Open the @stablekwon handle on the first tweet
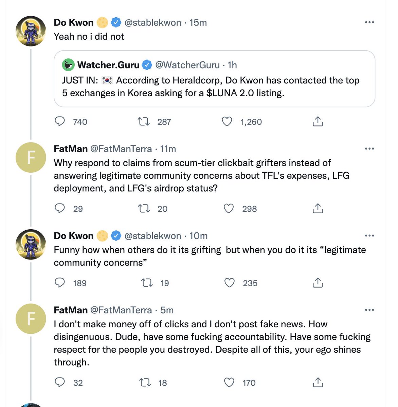398x407 pixels. click(153, 22)
